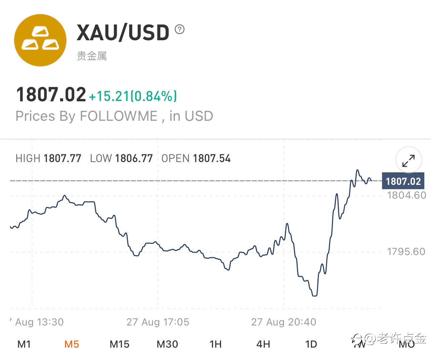The height and width of the screenshot is (359, 431).
Task: Tap the 1795.60 price axis label
Action: [x=406, y=252]
